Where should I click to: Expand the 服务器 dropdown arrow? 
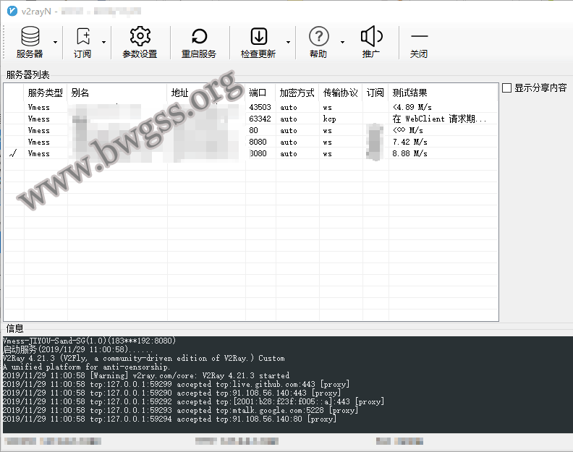click(55, 43)
